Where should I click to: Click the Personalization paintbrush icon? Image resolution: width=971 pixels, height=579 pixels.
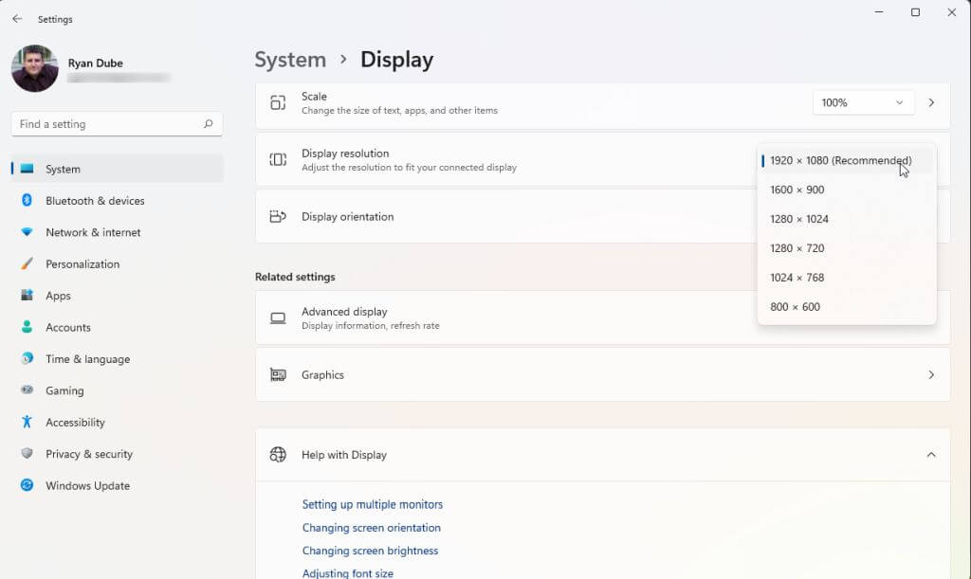(x=27, y=264)
